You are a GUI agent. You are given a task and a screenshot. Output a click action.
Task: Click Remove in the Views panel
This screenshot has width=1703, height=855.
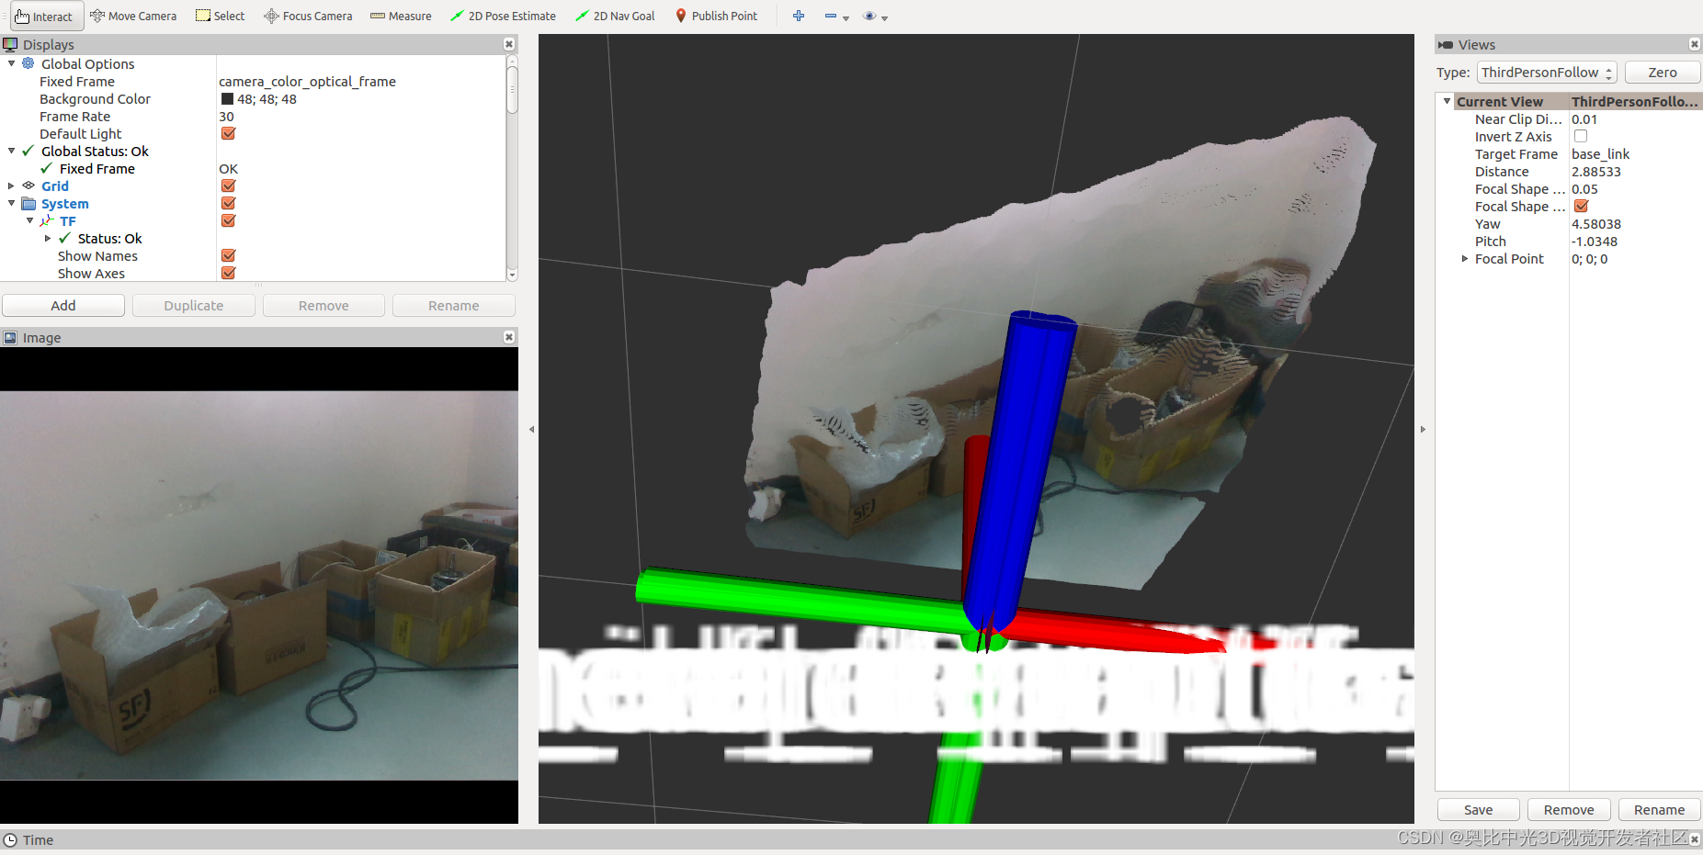tap(1569, 810)
